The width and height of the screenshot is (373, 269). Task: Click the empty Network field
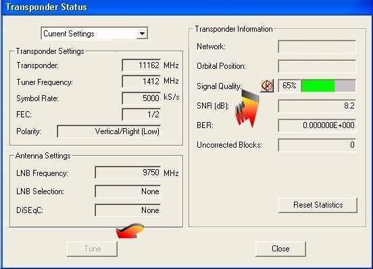click(317, 47)
